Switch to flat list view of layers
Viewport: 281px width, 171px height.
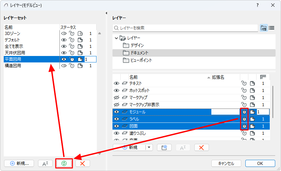[272, 28]
